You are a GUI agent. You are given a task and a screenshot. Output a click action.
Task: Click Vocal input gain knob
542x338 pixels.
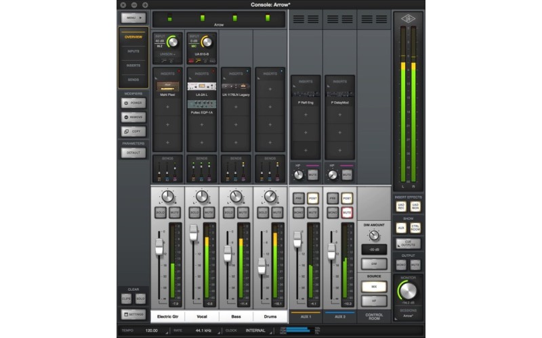click(207, 42)
